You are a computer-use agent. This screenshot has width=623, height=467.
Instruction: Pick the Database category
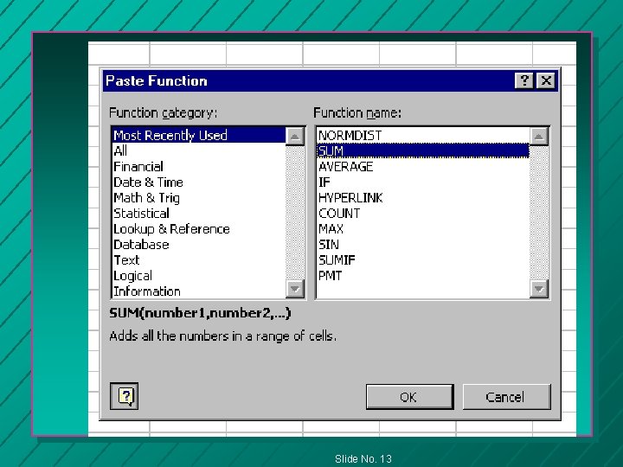(199, 245)
